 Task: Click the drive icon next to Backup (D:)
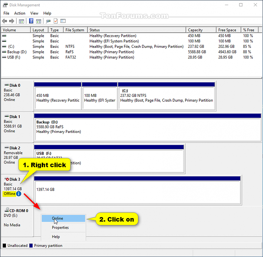(x=4, y=52)
